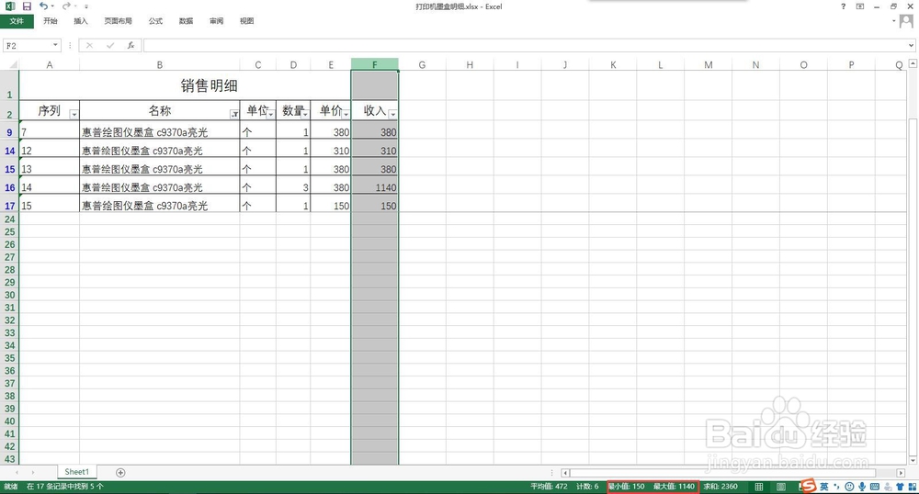Click the vertical scrollbar up arrow

tap(913, 63)
